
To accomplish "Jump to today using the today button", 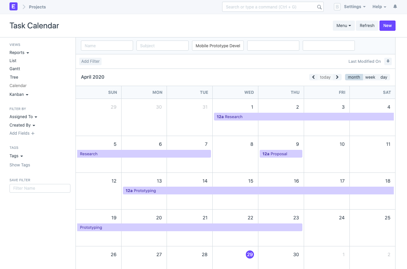I will coord(325,77).
